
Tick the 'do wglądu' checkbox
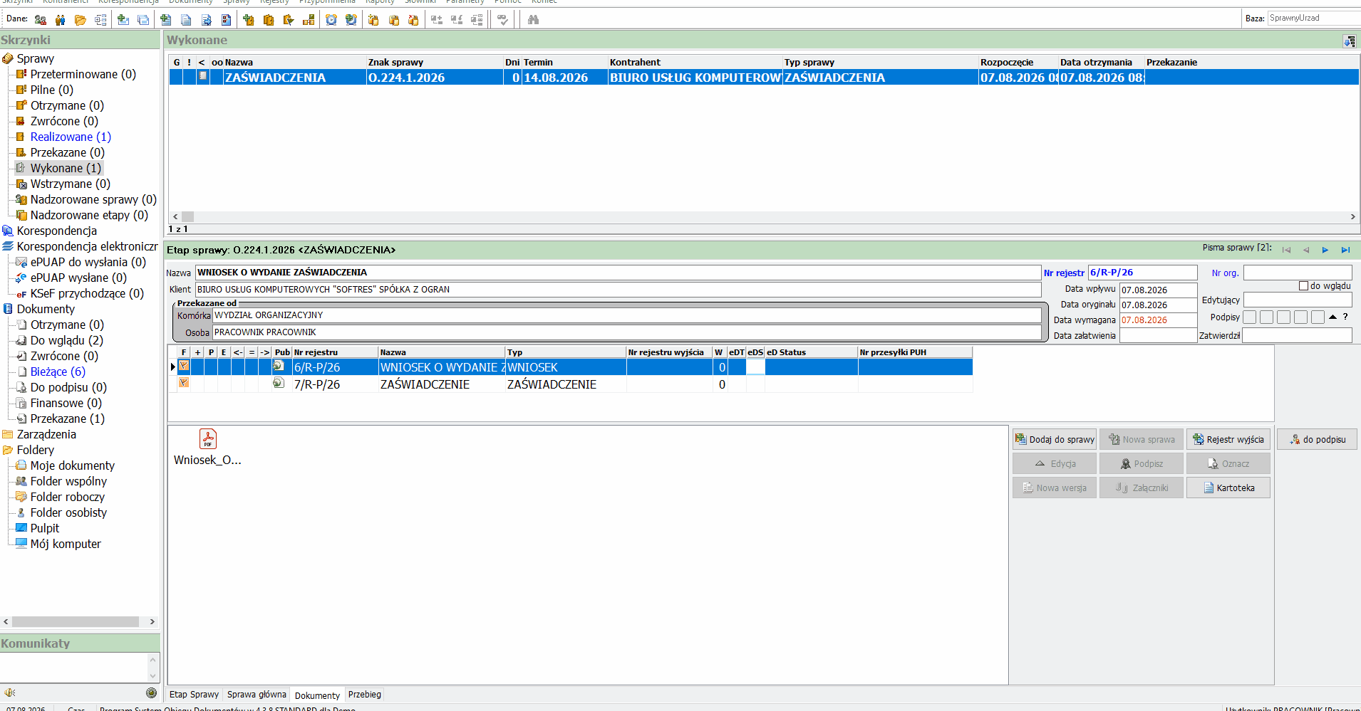coord(1303,286)
